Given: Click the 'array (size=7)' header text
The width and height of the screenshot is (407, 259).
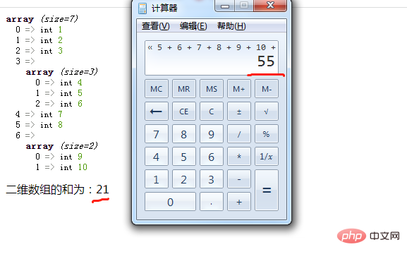Looking at the screenshot, I should [x=42, y=19].
